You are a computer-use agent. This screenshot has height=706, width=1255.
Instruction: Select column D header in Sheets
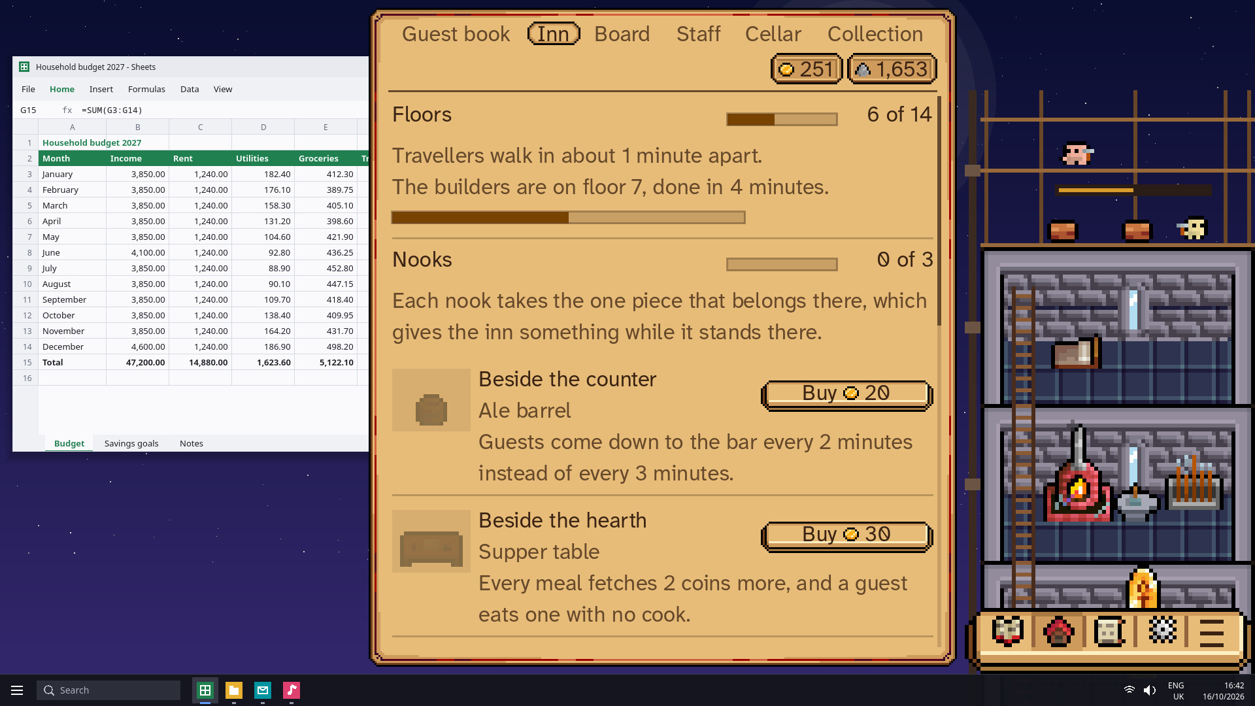263,127
